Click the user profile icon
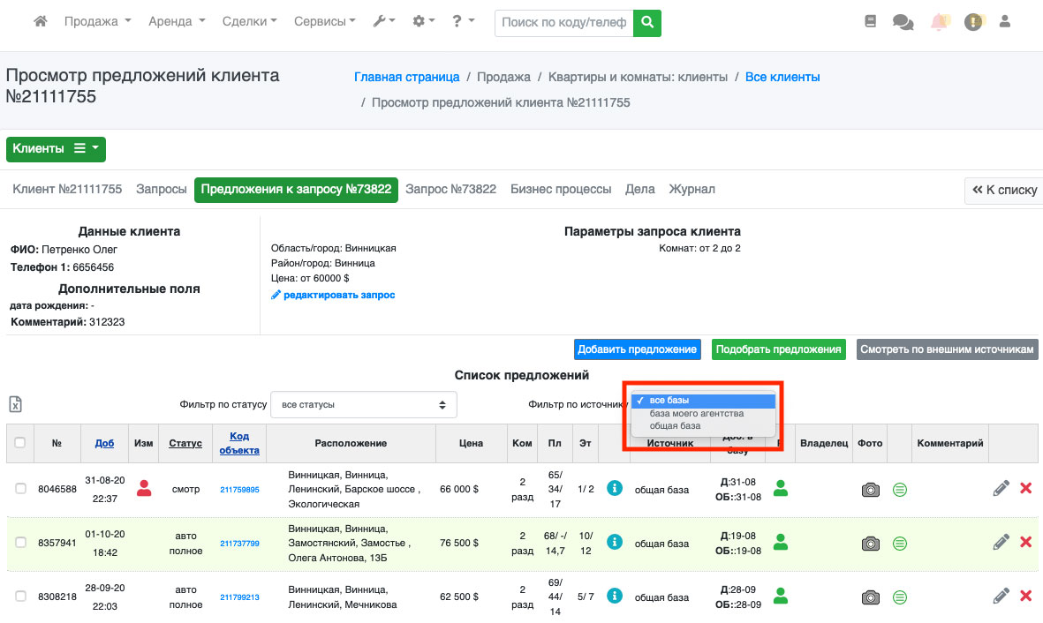The image size is (1043, 623). click(x=1004, y=22)
